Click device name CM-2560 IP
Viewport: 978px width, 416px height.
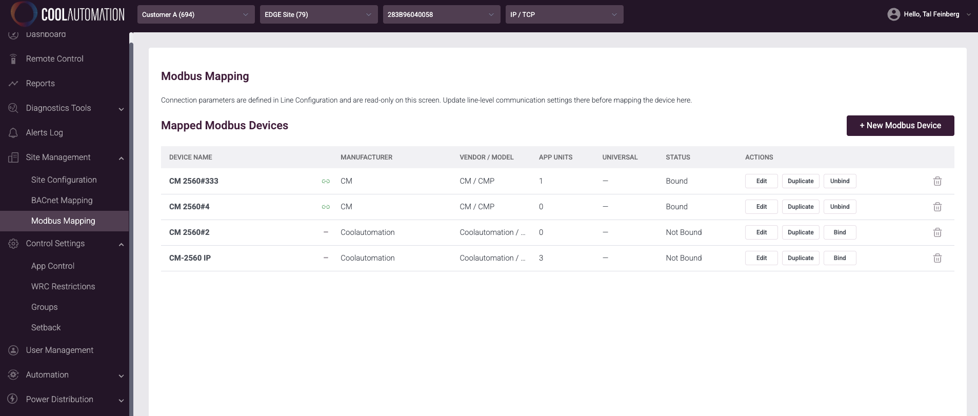point(190,258)
